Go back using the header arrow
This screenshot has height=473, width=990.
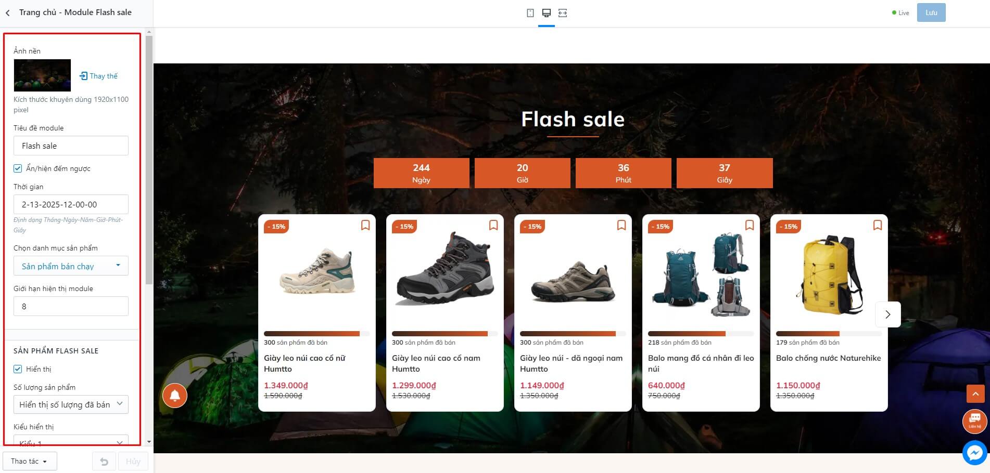click(x=8, y=12)
